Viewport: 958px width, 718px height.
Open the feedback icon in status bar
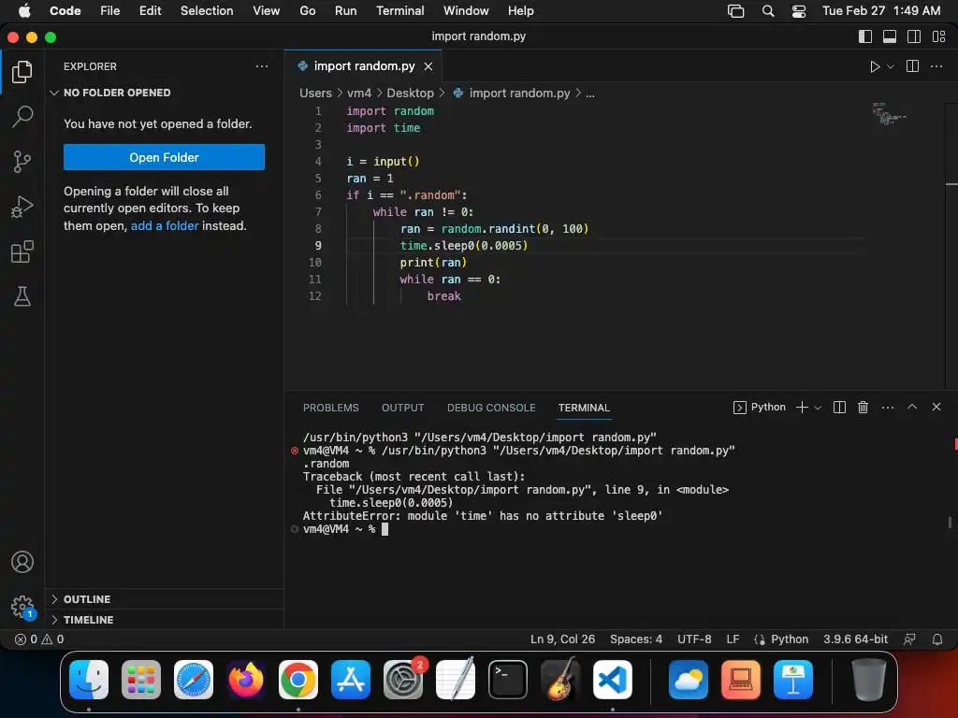(909, 639)
